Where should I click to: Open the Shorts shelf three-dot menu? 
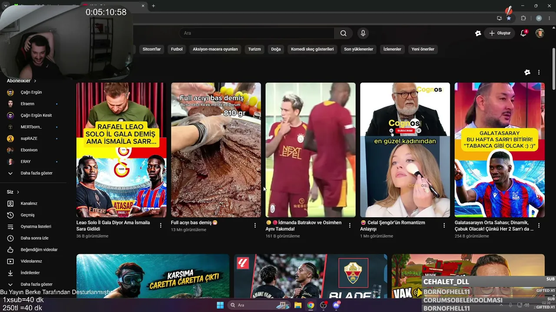[539, 72]
